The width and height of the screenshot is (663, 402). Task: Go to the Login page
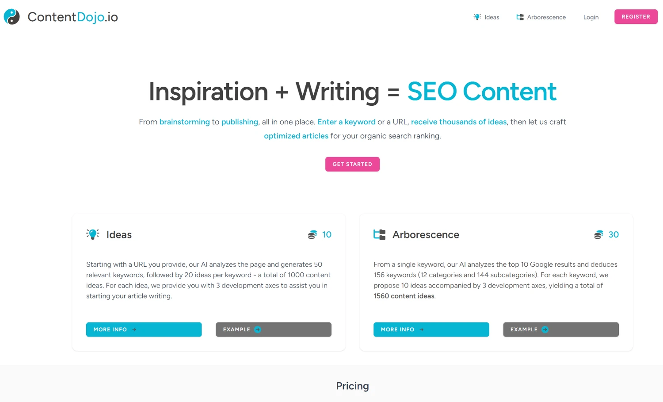coord(591,17)
